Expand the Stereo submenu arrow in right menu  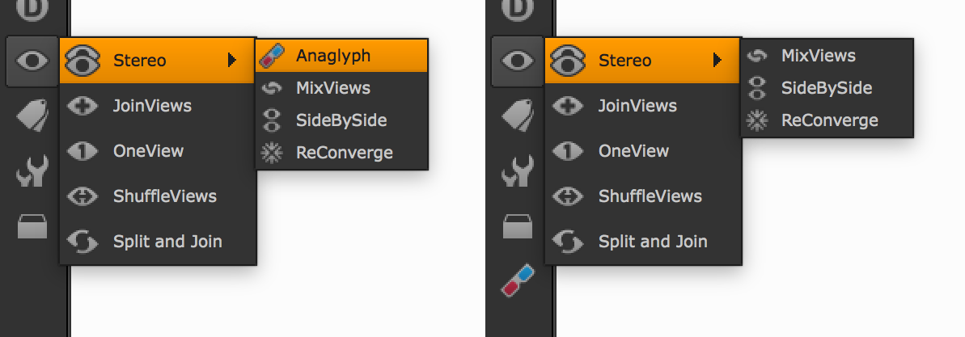pyautogui.click(x=717, y=60)
